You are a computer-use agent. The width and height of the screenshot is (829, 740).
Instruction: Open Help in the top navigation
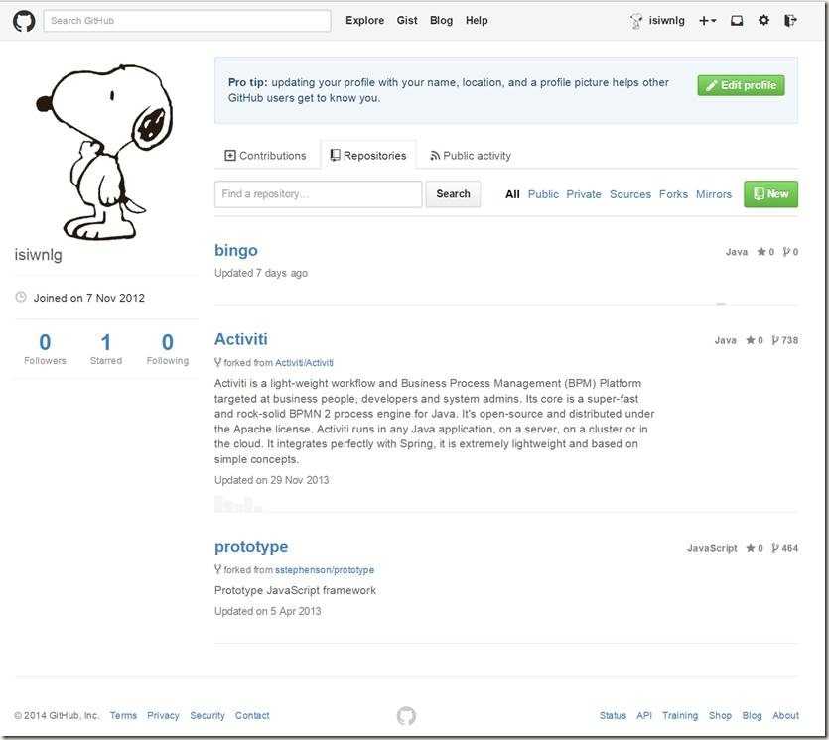tap(477, 21)
